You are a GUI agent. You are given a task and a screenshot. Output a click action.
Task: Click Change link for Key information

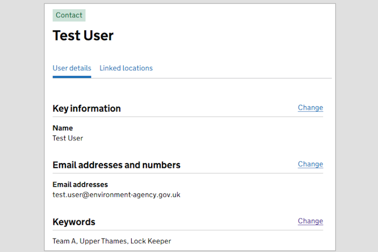tap(310, 107)
